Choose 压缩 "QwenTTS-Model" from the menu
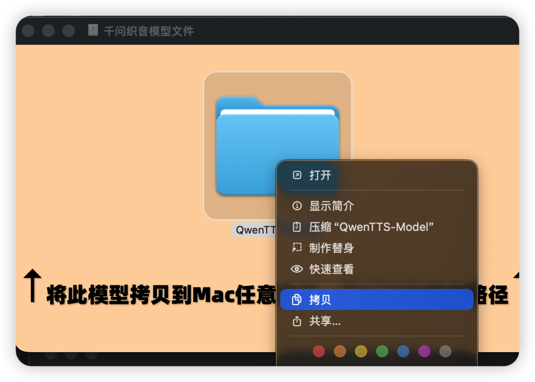This screenshot has width=535, height=382. click(371, 227)
